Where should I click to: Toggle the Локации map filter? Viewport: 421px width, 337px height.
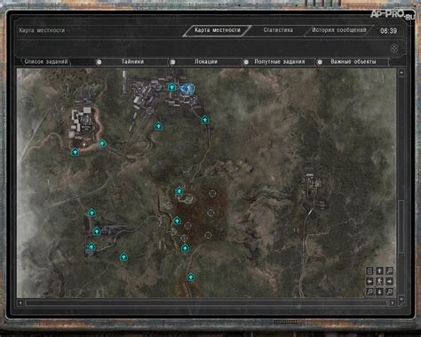206,61
